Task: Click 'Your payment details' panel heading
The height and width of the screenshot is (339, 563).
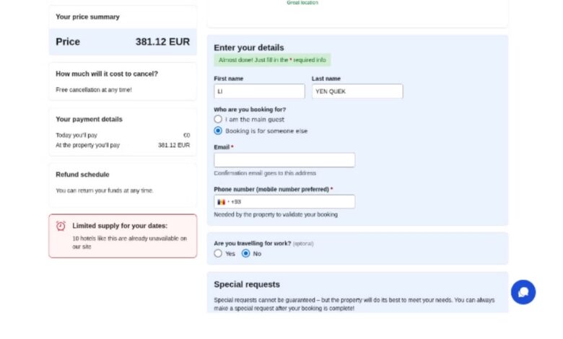Action: [89, 119]
